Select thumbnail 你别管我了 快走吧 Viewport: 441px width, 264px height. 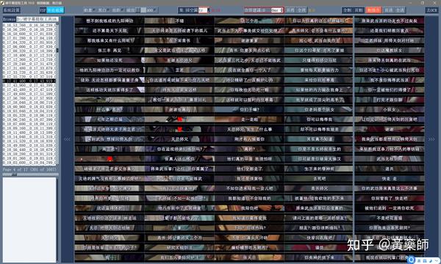390,198
